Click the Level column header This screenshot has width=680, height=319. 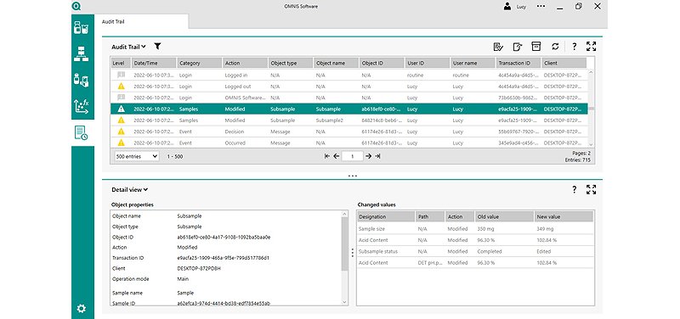[121, 63]
